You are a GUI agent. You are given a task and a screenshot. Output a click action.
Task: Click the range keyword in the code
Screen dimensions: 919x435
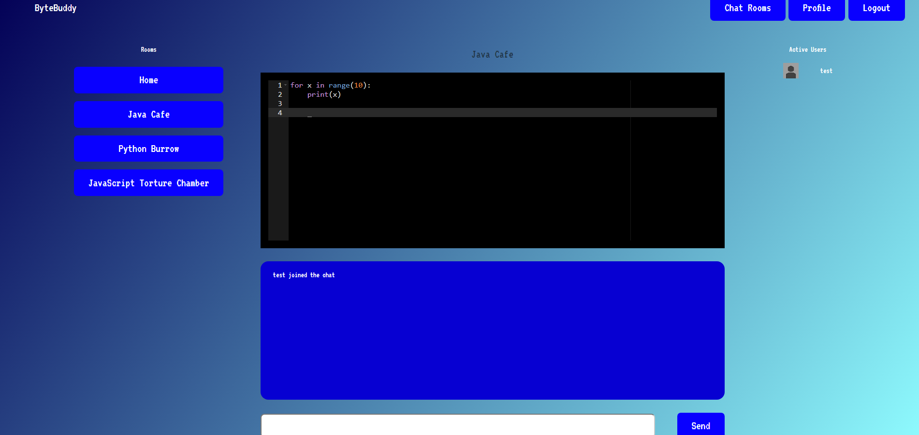tap(339, 86)
